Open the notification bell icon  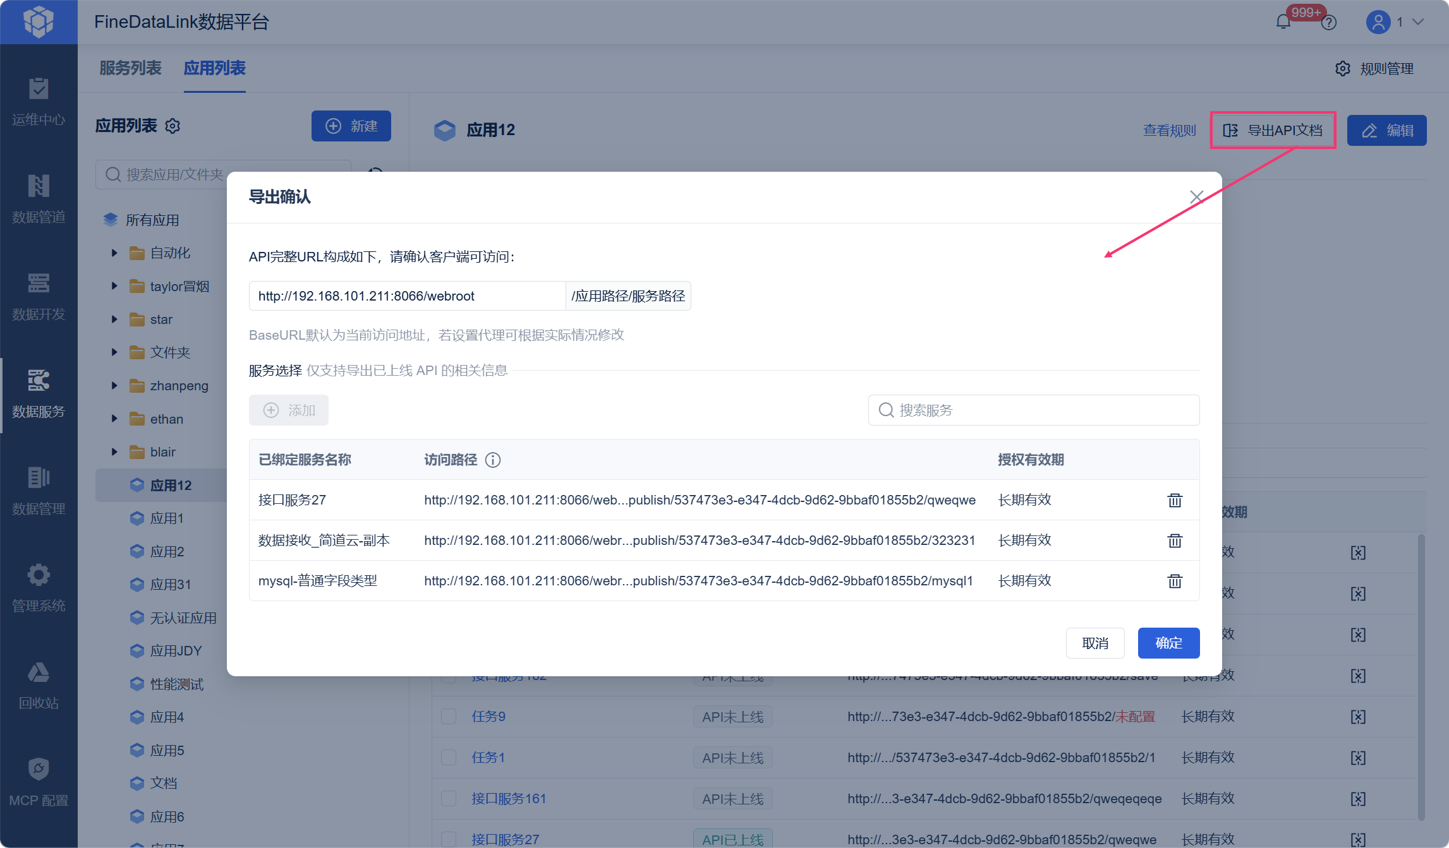[x=1283, y=22]
